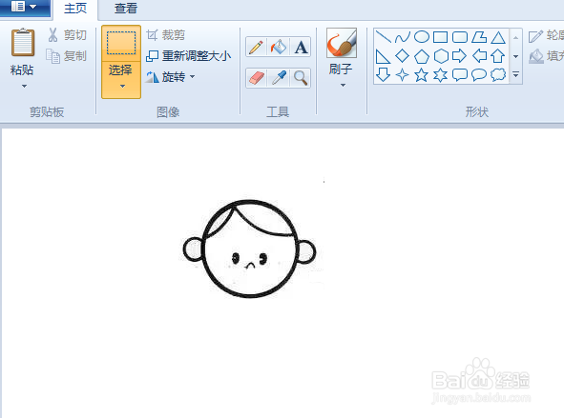The width and height of the screenshot is (564, 418).
Task: Click Crop (裁剪)
Action: tap(166, 35)
